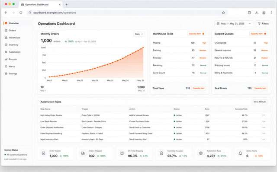Open the browser extensions puzzle icon

point(249,13)
